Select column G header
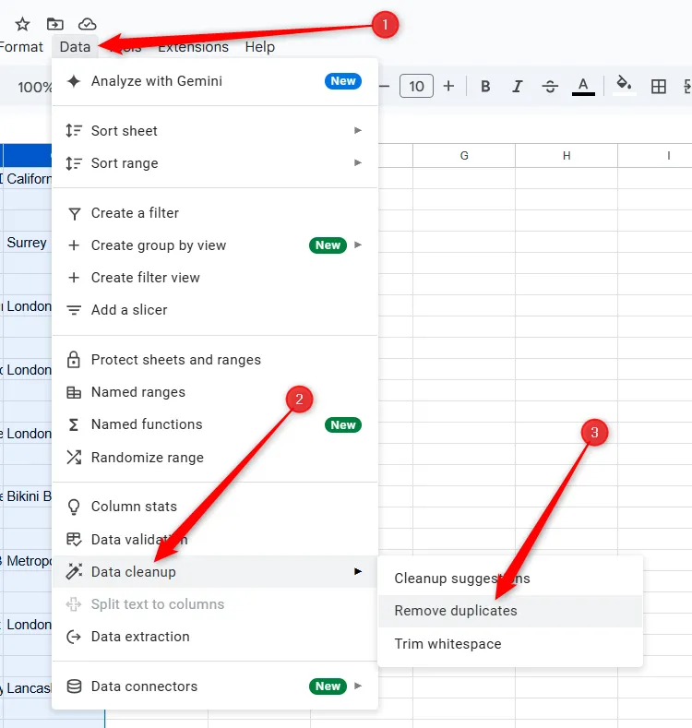 [464, 156]
